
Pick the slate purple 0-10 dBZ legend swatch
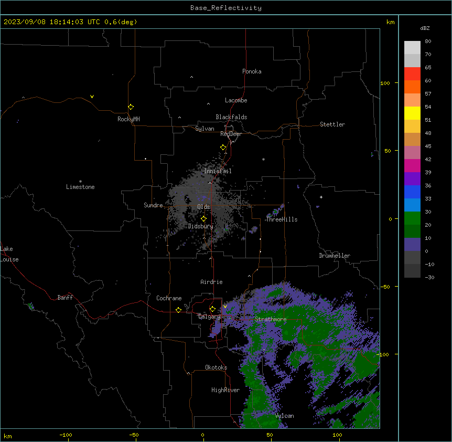(412, 245)
